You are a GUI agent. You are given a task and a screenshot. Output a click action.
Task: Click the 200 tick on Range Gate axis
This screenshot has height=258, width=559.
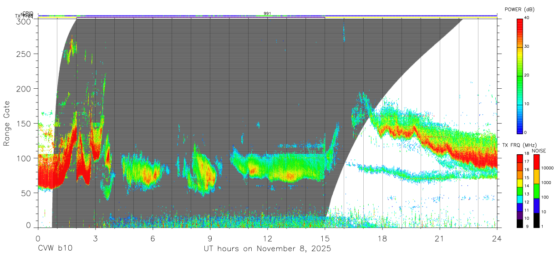(x=25, y=88)
